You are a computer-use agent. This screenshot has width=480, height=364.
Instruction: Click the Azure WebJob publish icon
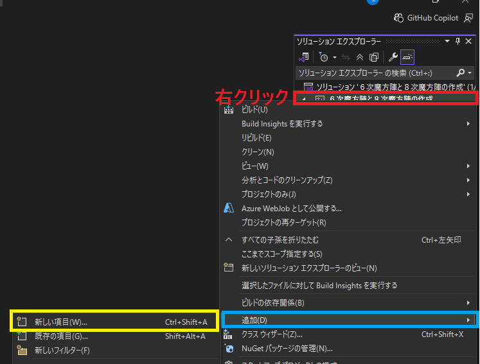228,208
